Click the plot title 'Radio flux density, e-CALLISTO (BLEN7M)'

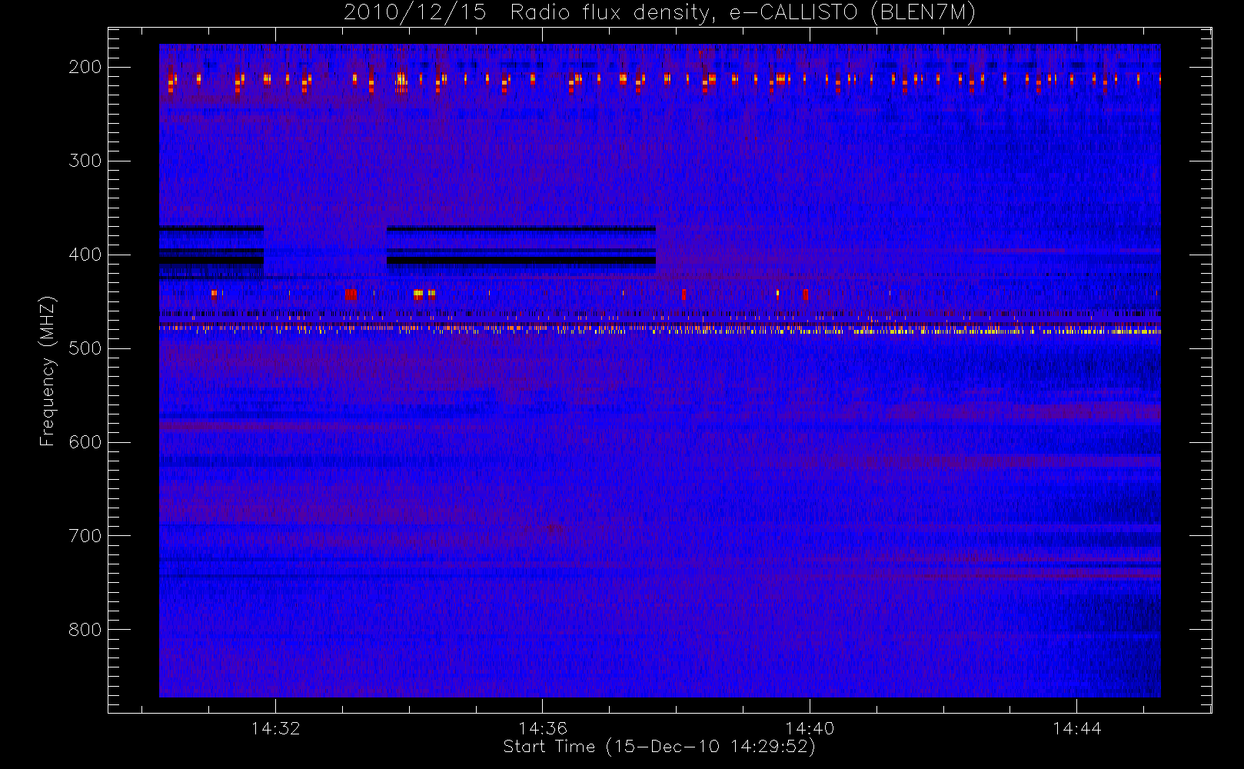pyautogui.click(x=743, y=13)
